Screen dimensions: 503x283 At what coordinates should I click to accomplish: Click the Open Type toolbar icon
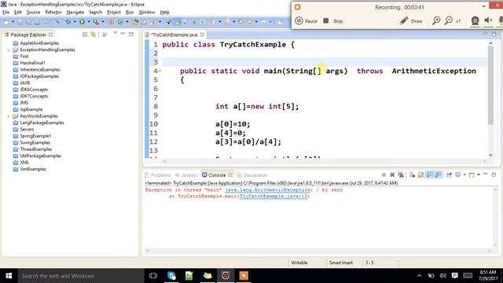[135, 22]
